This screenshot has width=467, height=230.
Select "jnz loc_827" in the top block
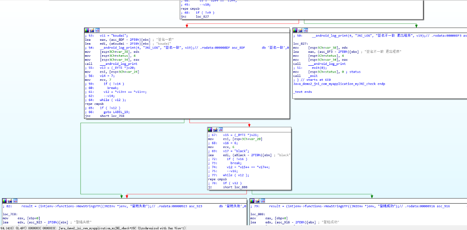pyautogui.click(x=195, y=17)
